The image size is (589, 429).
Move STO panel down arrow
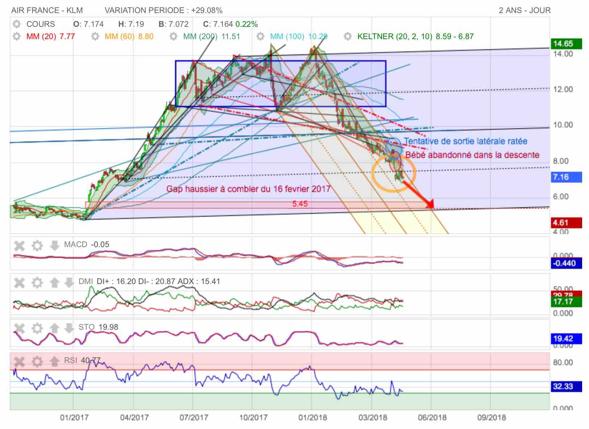point(69,328)
